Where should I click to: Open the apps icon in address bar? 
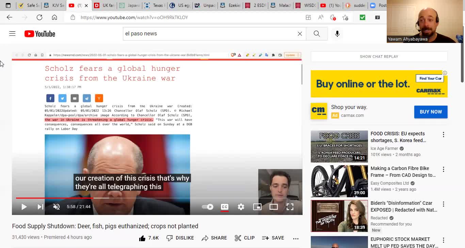pos(308,17)
